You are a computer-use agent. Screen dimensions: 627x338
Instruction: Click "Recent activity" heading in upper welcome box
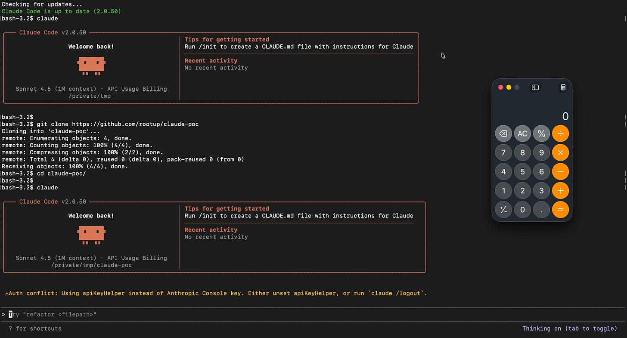pos(211,61)
